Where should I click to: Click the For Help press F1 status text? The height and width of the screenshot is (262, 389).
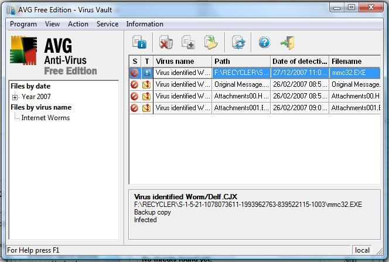pos(33,250)
